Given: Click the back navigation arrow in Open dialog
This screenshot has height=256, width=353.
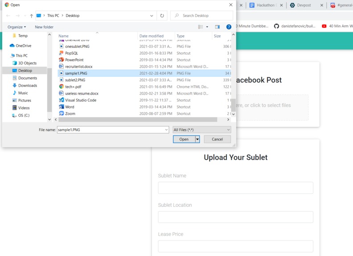Looking at the screenshot, I should 8,16.
